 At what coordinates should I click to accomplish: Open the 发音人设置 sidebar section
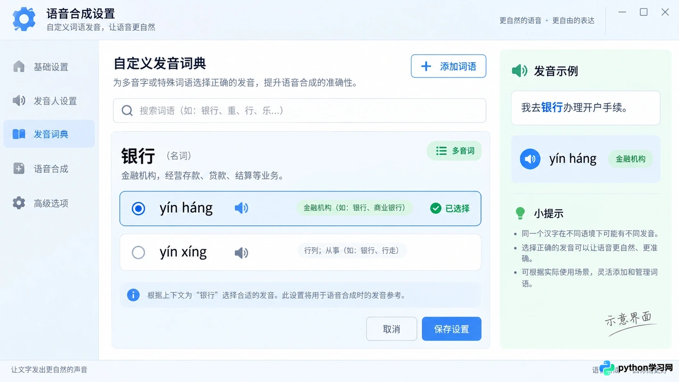(49, 100)
